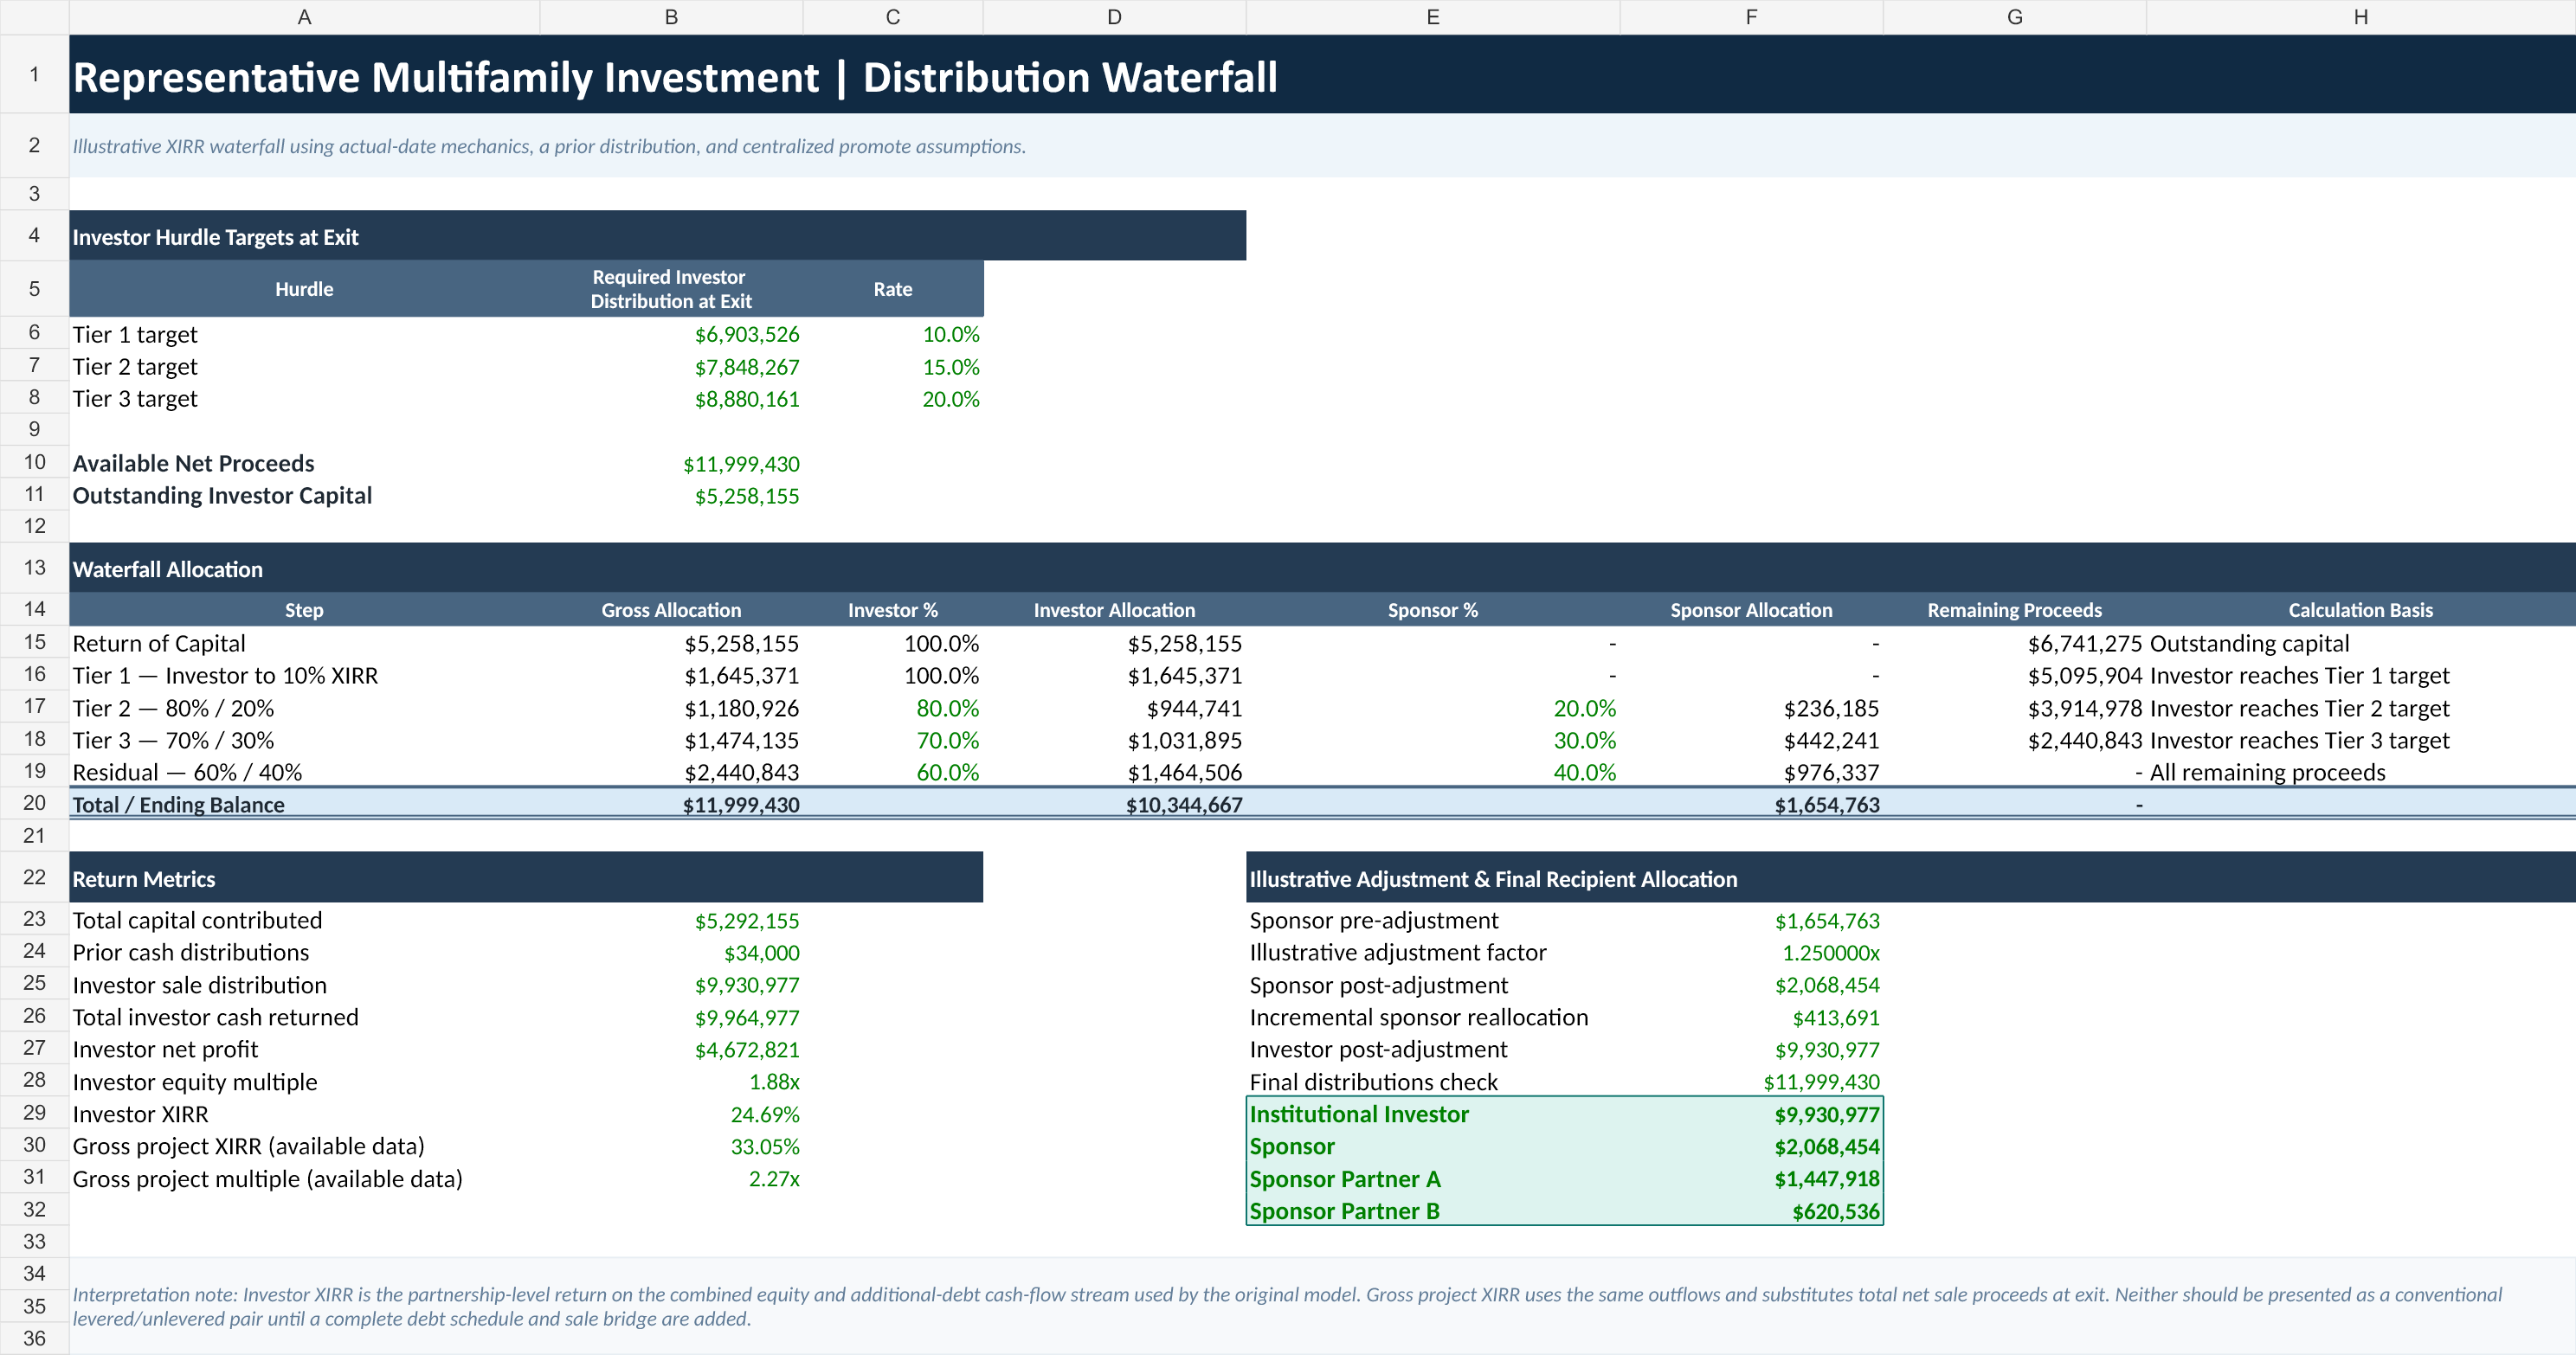Select remaining proceeds $5,095,904
The height and width of the screenshot is (1355, 2576).
(2085, 676)
